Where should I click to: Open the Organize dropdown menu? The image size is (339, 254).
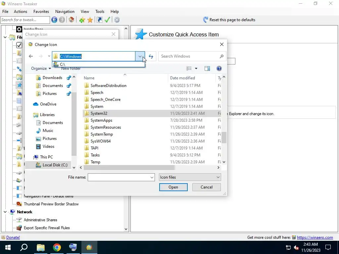(x=41, y=68)
